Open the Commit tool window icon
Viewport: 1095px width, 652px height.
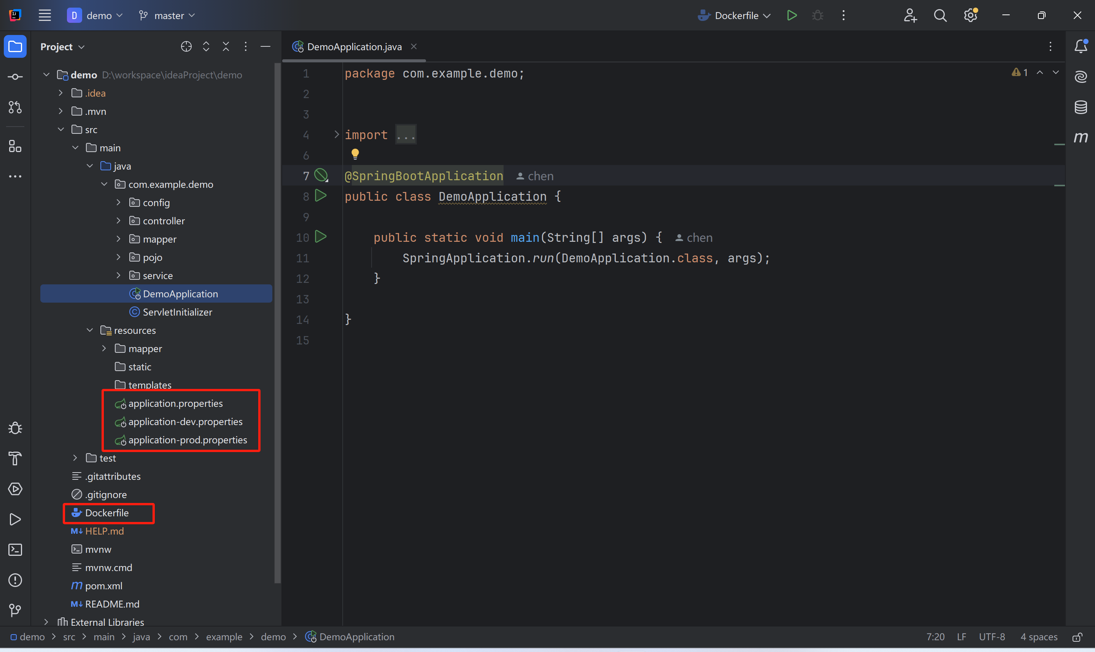tap(15, 77)
